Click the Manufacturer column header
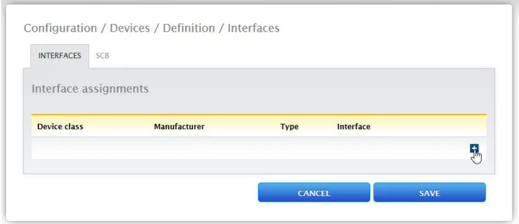The width and height of the screenshot is (519, 224). pos(179,127)
